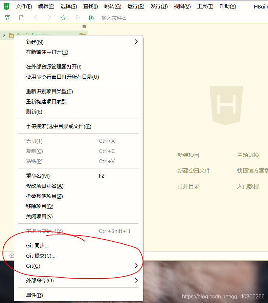
Task: Expand the familyfinances project tree arrow
Action: click(x=4, y=35)
